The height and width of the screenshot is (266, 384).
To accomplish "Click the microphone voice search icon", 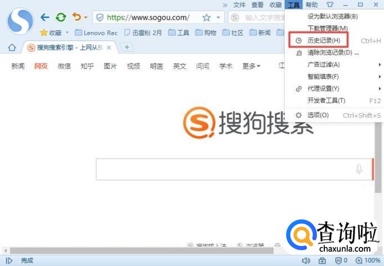I will (359, 169).
